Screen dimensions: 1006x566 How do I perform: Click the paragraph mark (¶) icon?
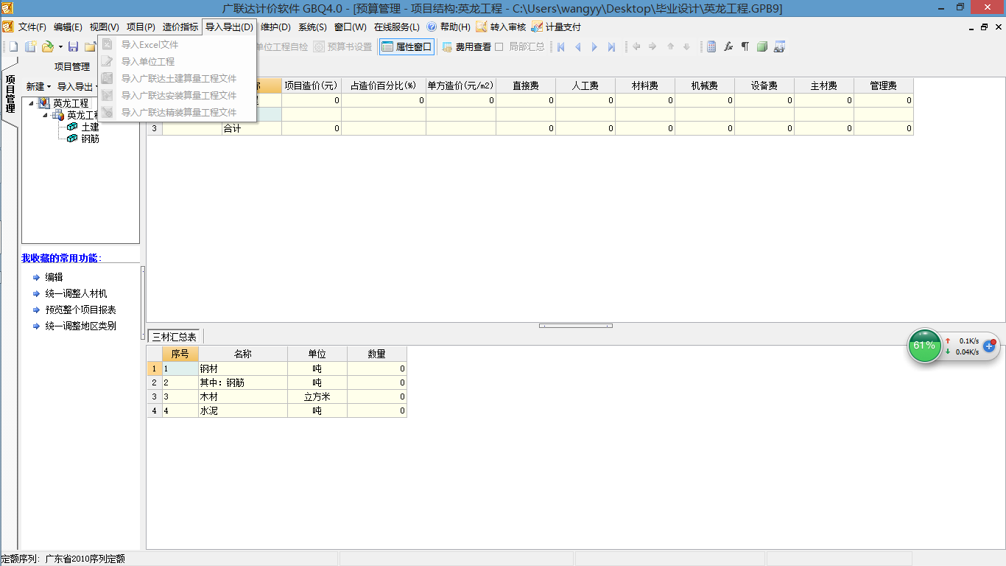point(745,47)
